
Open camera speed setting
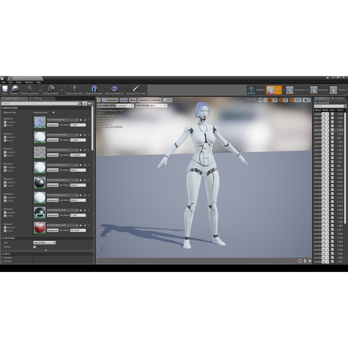[306, 100]
